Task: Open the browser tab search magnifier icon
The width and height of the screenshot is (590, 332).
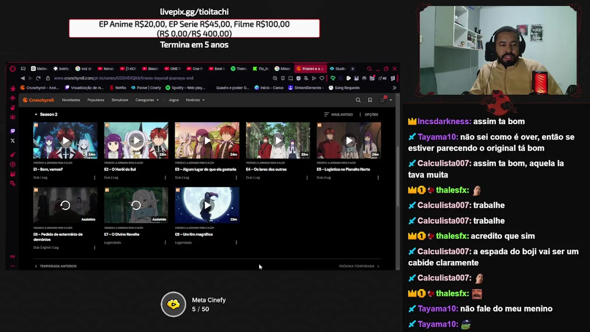Action: (x=369, y=69)
